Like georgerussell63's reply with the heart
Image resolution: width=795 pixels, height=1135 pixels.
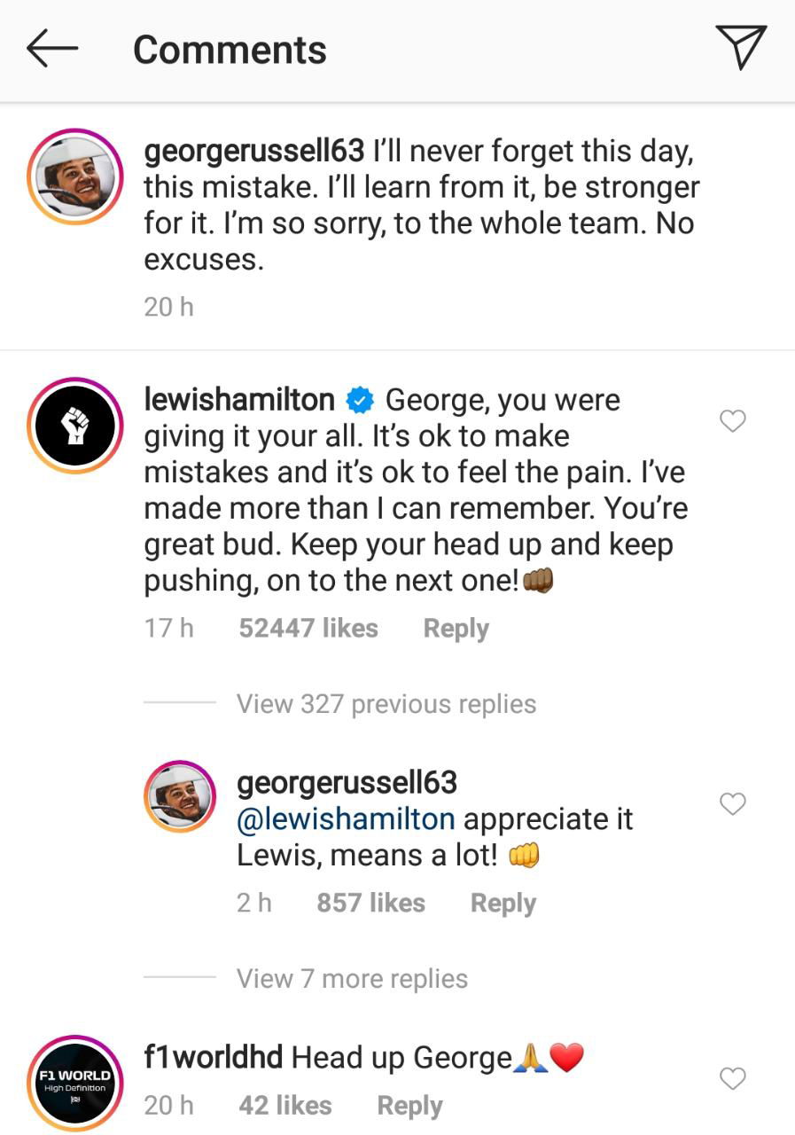[733, 804]
